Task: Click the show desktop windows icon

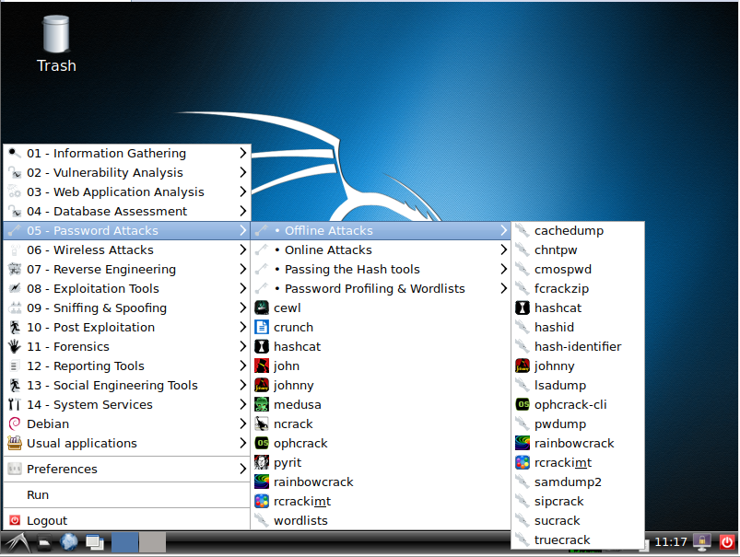Action: coord(95,543)
